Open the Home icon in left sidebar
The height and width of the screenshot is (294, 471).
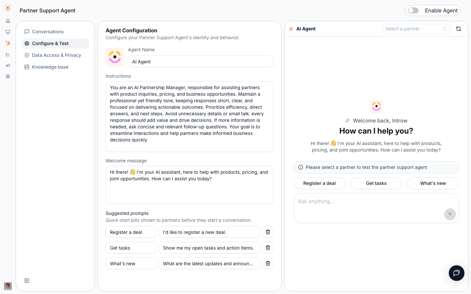pos(8,21)
